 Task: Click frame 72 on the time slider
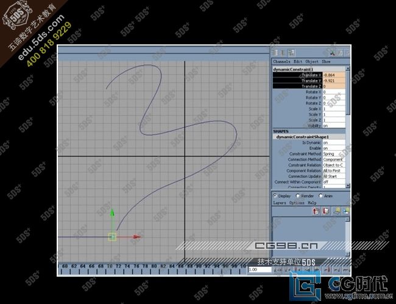(118, 266)
